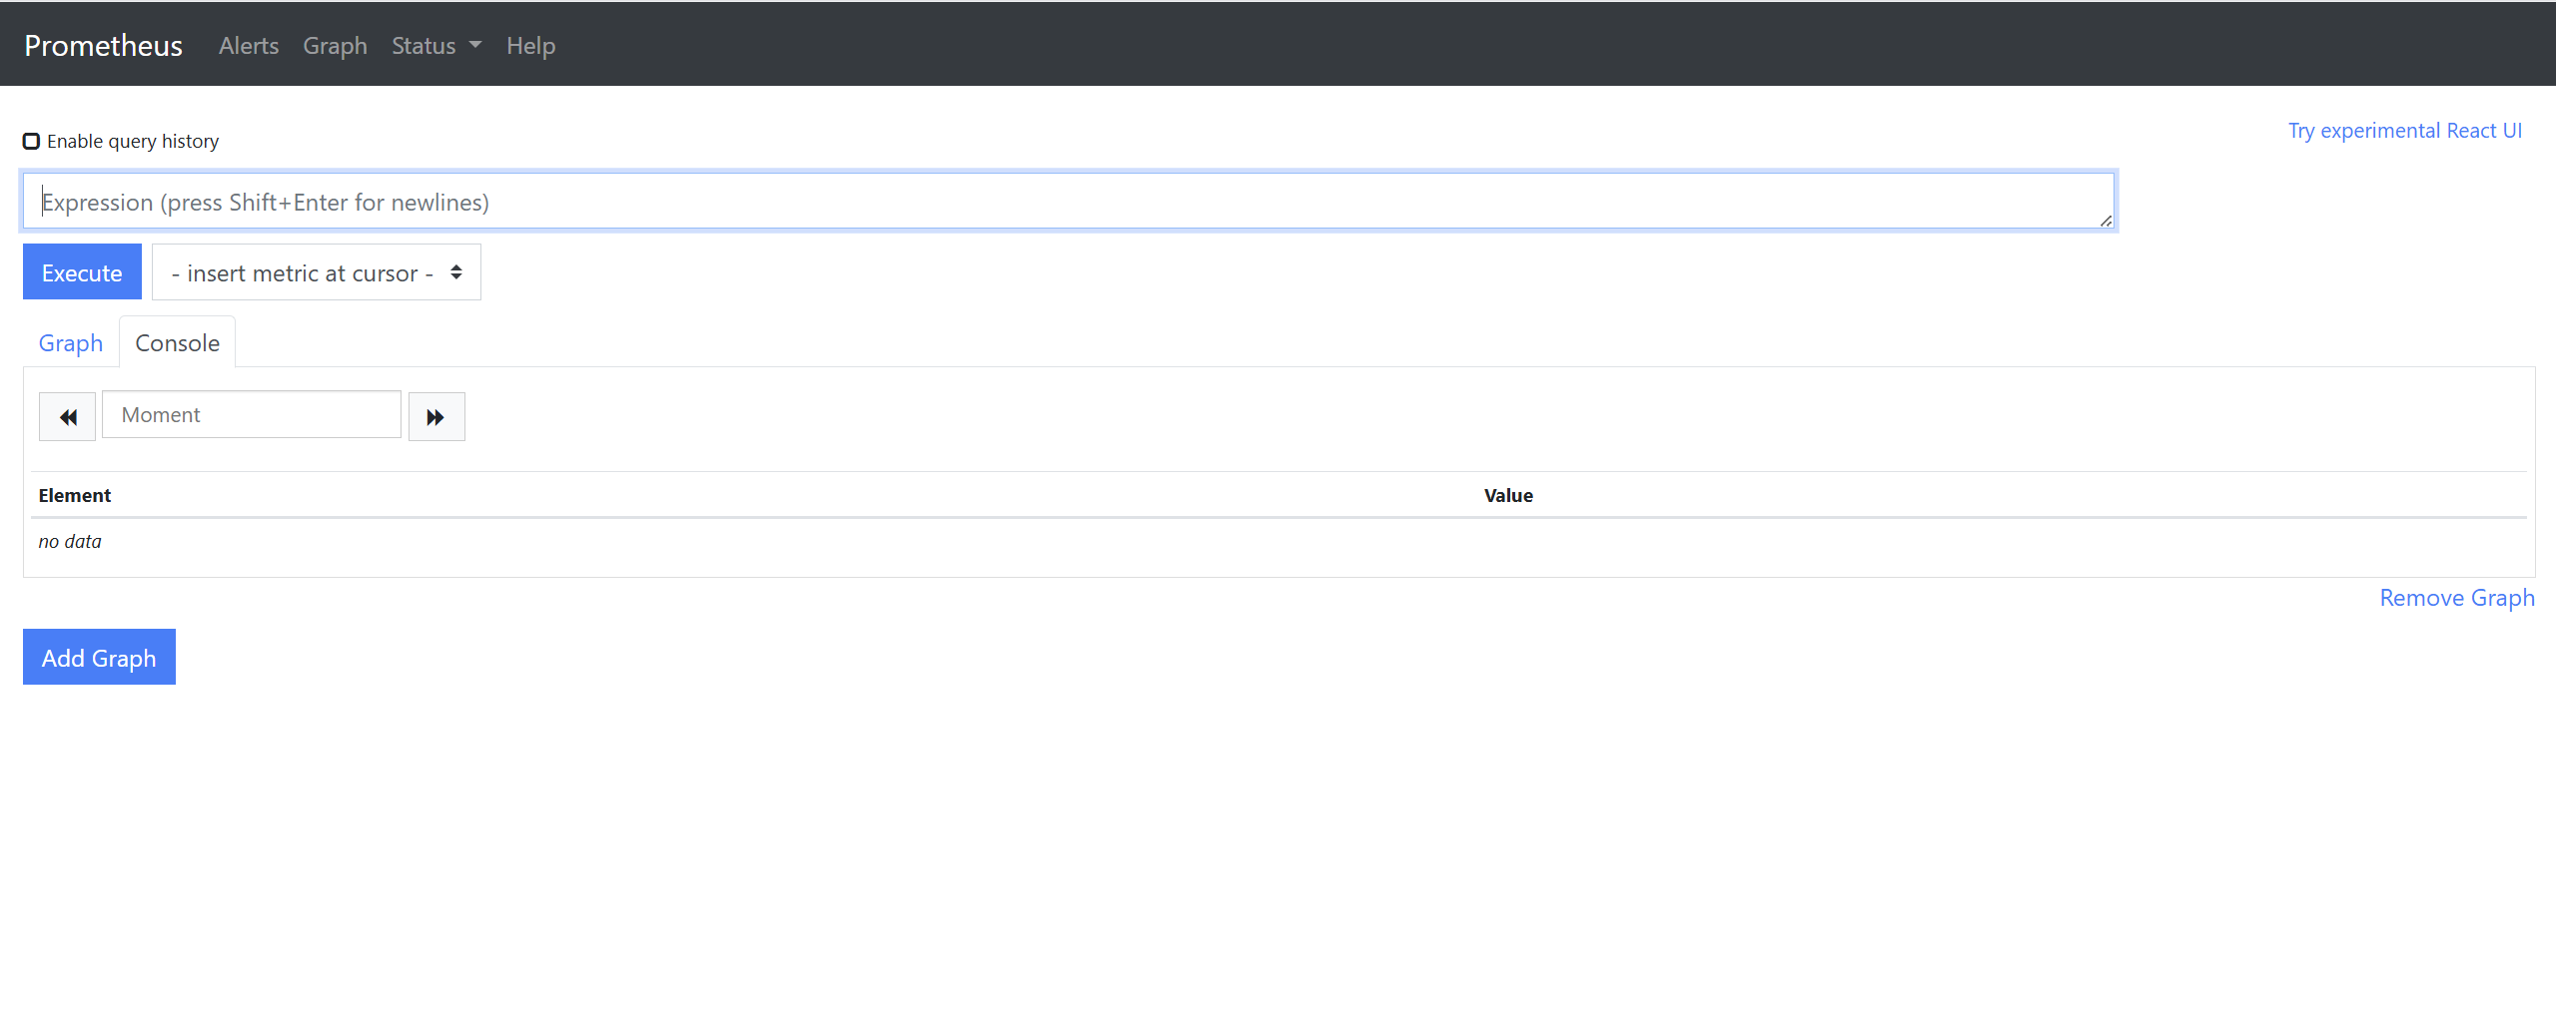The width and height of the screenshot is (2556, 1011).
Task: Open Help from the navbar
Action: pos(530,46)
